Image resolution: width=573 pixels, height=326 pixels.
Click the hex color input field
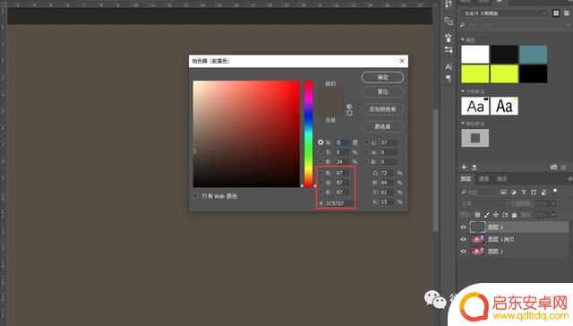339,203
